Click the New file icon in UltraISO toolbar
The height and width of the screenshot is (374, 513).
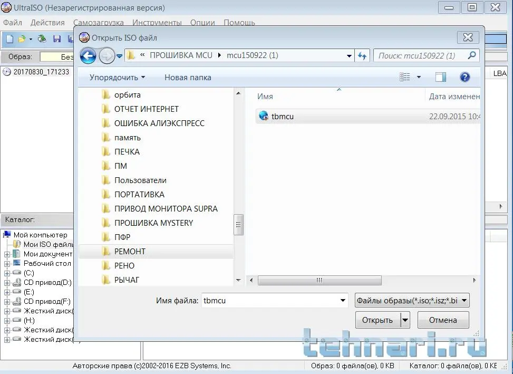(10, 39)
